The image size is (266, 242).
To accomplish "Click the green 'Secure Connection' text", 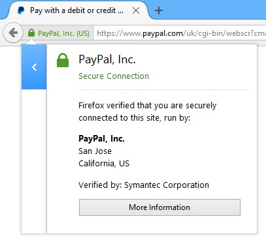I will 114,76.
